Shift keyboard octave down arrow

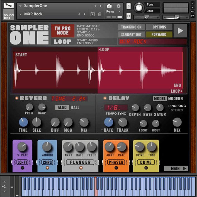point(4,191)
